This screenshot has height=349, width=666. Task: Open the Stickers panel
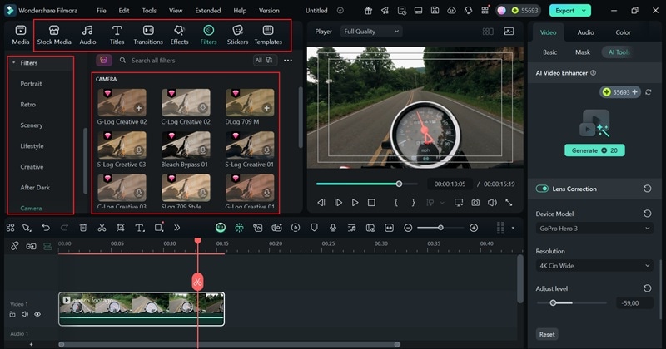pyautogui.click(x=237, y=35)
